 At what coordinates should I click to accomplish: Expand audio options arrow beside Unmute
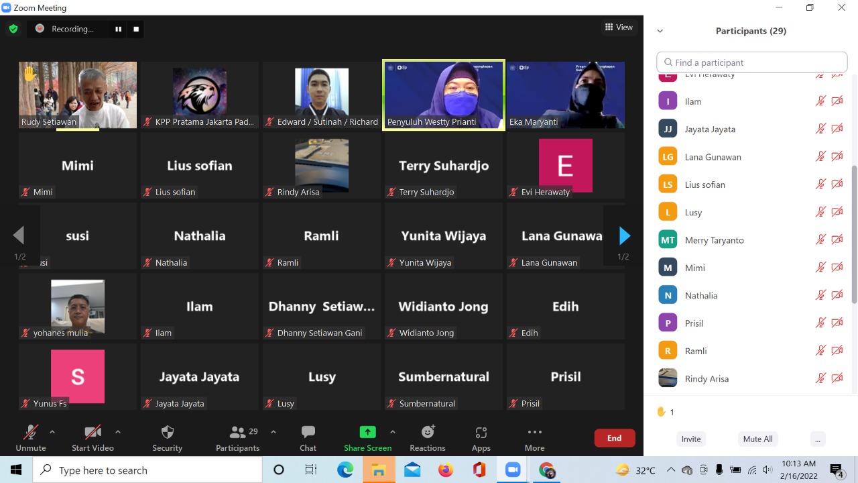(x=52, y=432)
